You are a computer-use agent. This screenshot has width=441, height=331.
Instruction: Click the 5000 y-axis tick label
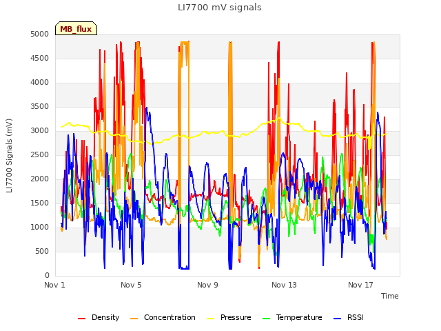40,34
